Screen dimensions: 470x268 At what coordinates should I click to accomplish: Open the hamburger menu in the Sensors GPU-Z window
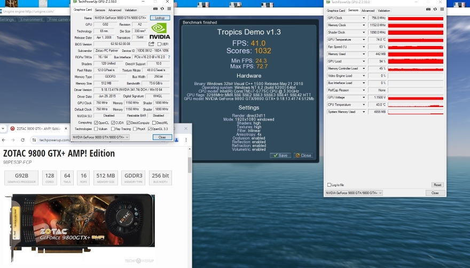(x=442, y=9)
